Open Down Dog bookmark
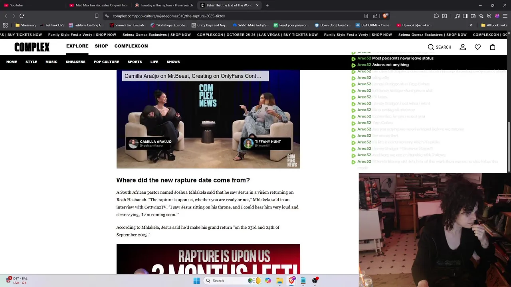Viewport: 511px width, 287px height. point(332,25)
